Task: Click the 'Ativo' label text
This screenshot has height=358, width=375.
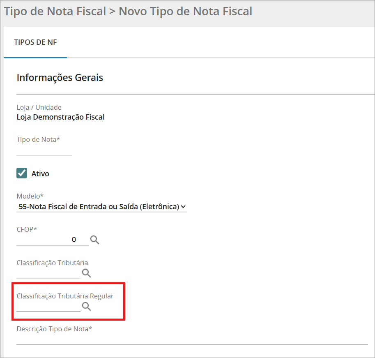Action: point(40,173)
